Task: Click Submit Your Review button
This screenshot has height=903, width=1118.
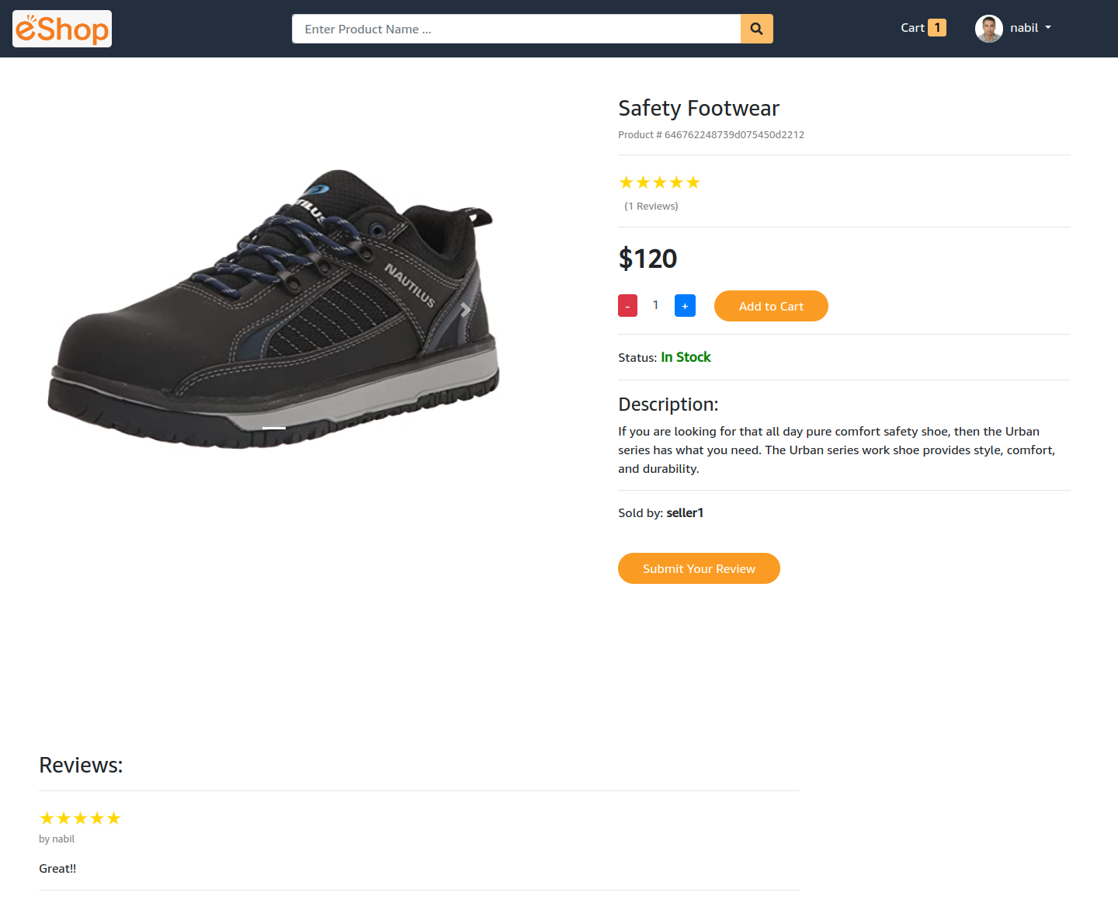Action: tap(699, 568)
